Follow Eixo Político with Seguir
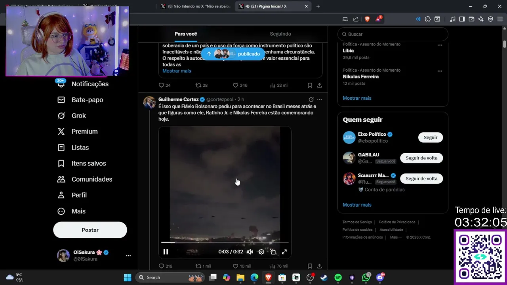Image resolution: width=507 pixels, height=285 pixels. pos(431,137)
